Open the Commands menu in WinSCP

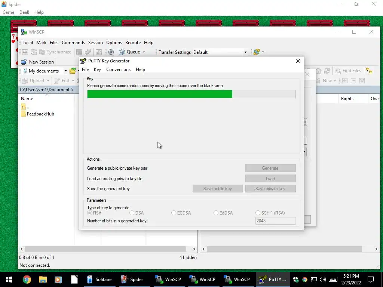point(73,43)
